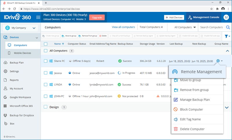This screenshot has height=140, width=232.
Task: Click the search magnifier icon
Action: pyautogui.click(x=228, y=27)
